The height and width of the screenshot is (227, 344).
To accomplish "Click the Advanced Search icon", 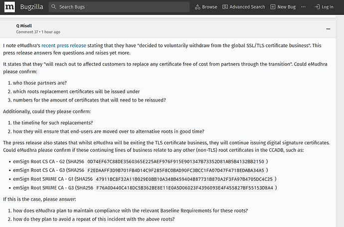I will 225,7.
